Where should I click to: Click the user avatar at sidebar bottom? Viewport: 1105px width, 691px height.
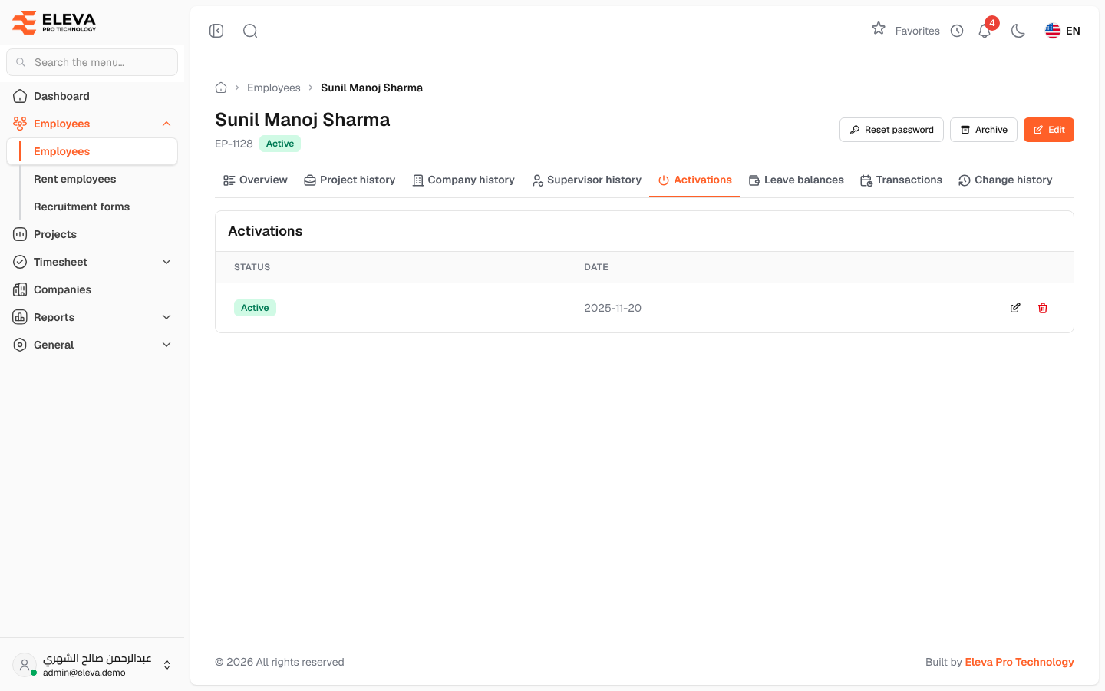pyautogui.click(x=25, y=665)
